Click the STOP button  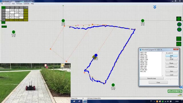click(172, 59)
